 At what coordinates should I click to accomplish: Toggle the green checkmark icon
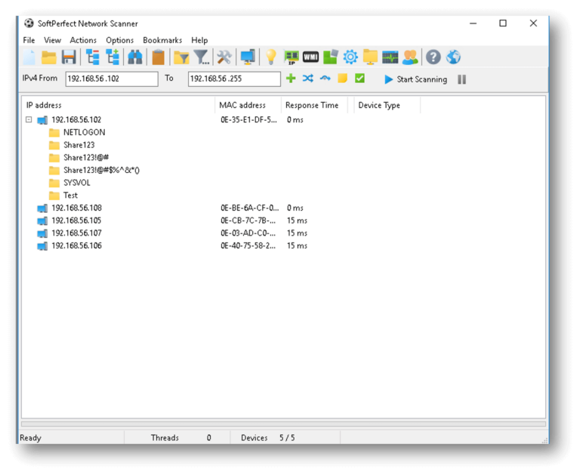[x=359, y=78]
